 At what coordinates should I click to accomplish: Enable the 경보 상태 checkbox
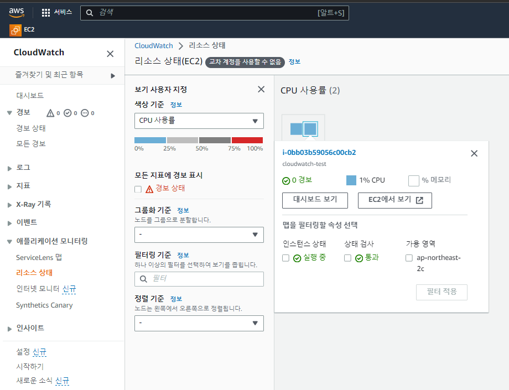point(138,189)
